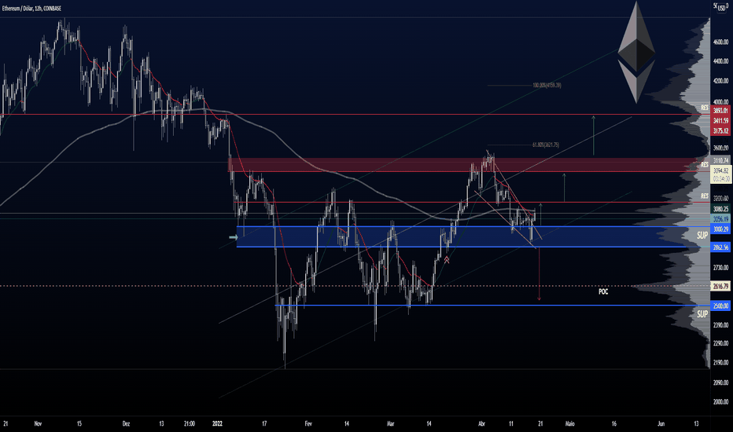Click 2290.00 on the price scale

721,343
